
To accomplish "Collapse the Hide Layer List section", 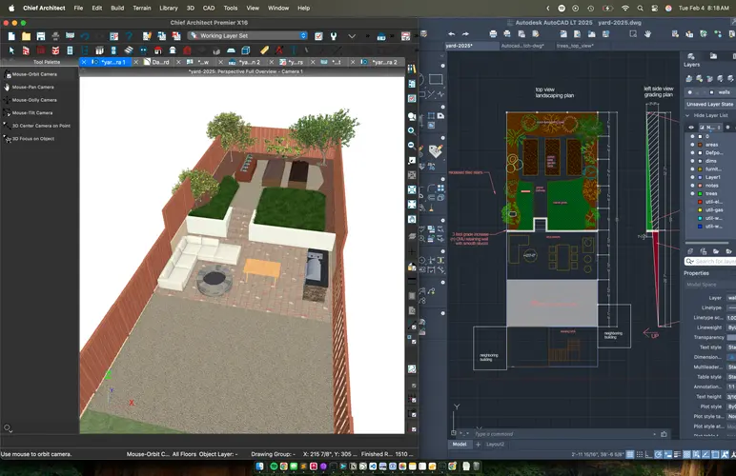I will click(x=686, y=115).
